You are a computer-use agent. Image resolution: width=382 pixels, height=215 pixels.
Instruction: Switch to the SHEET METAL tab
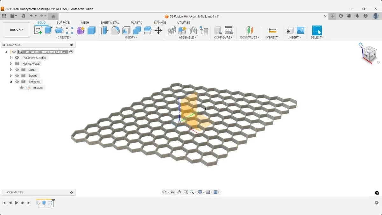pyautogui.click(x=110, y=22)
